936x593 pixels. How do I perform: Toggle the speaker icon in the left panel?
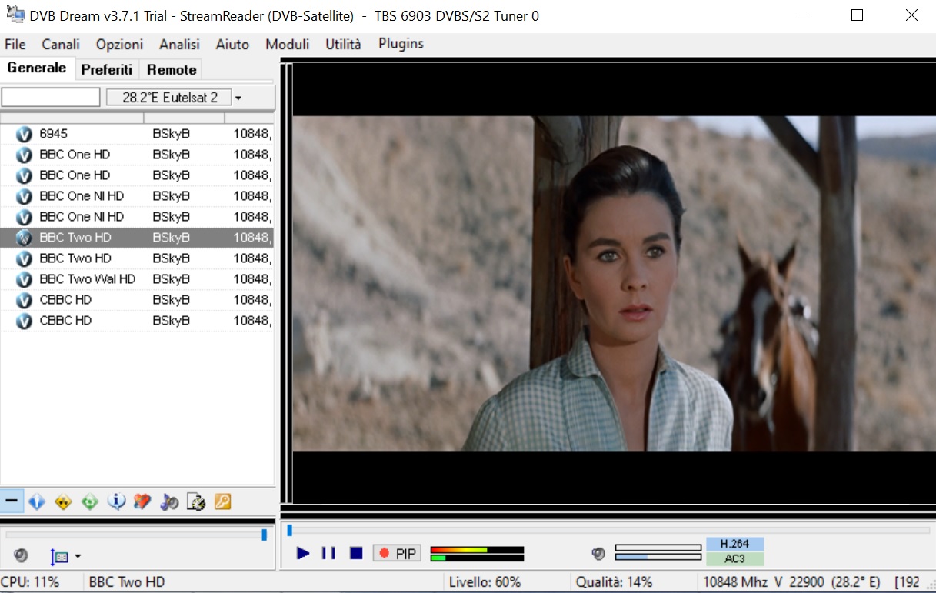[21, 555]
